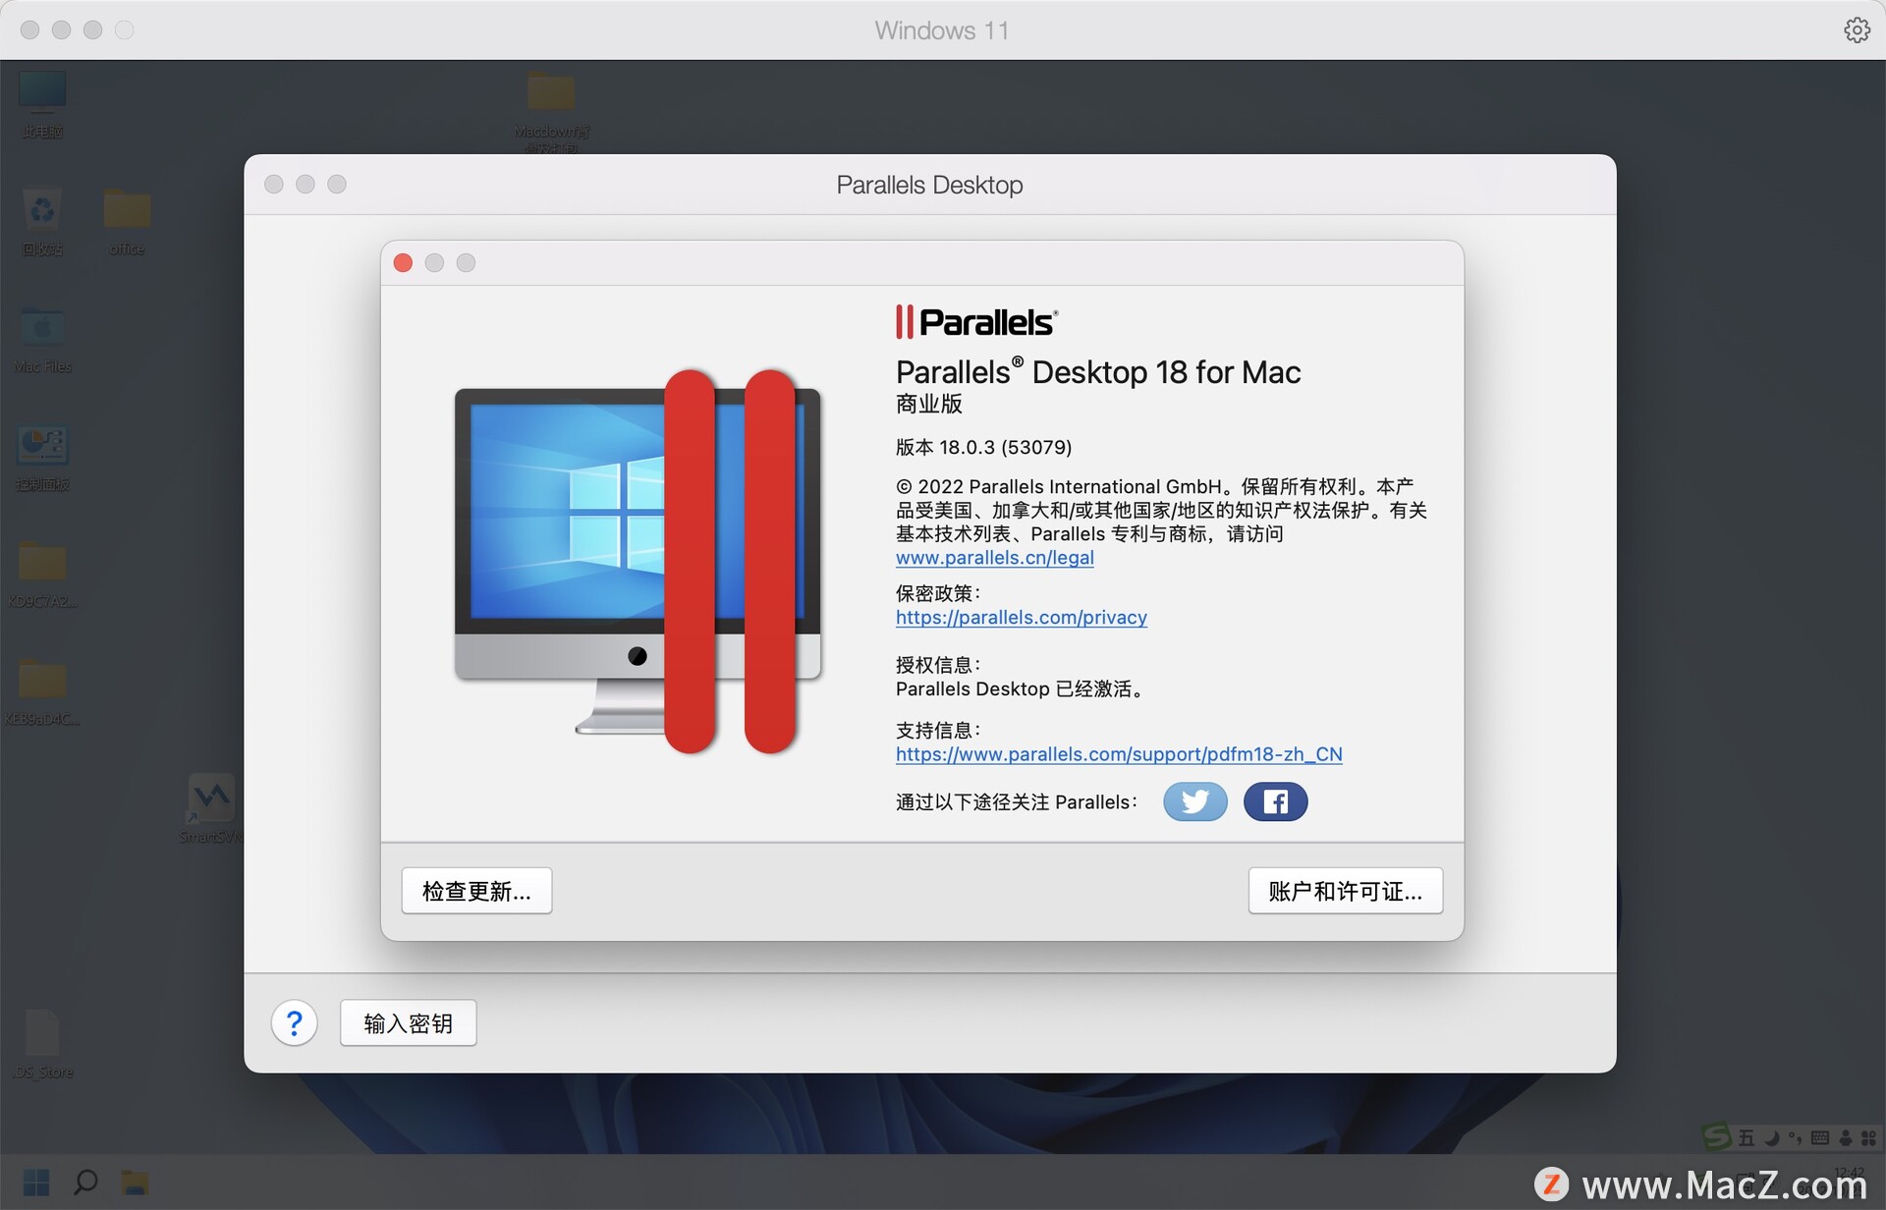Viewport: 1886px width, 1210px height.
Task: Open the settings gear in title bar
Action: (x=1856, y=30)
